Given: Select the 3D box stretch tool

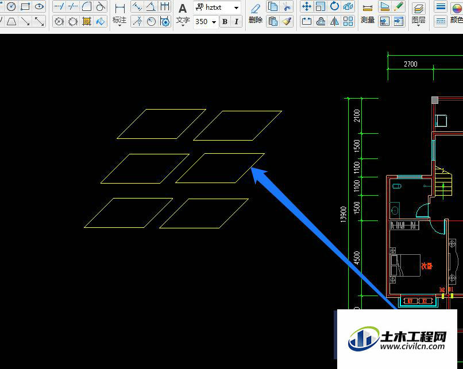Looking at the screenshot, I should pyautogui.click(x=349, y=6).
